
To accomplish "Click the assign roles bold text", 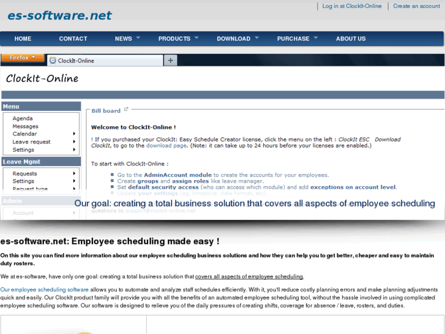I will 190,181.
